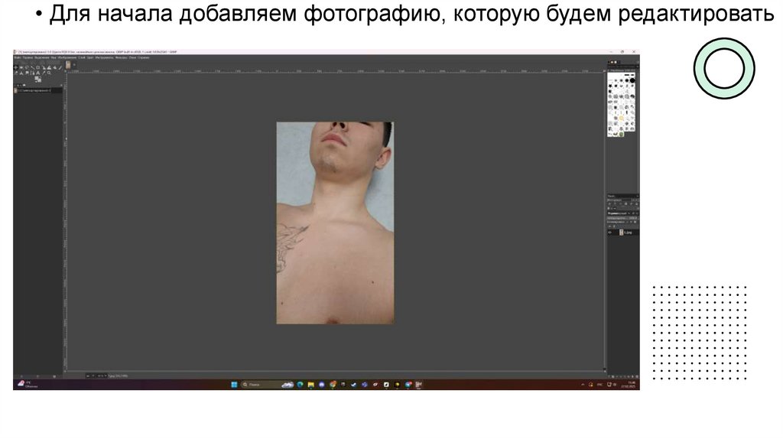Open the Изображение menu

point(67,57)
